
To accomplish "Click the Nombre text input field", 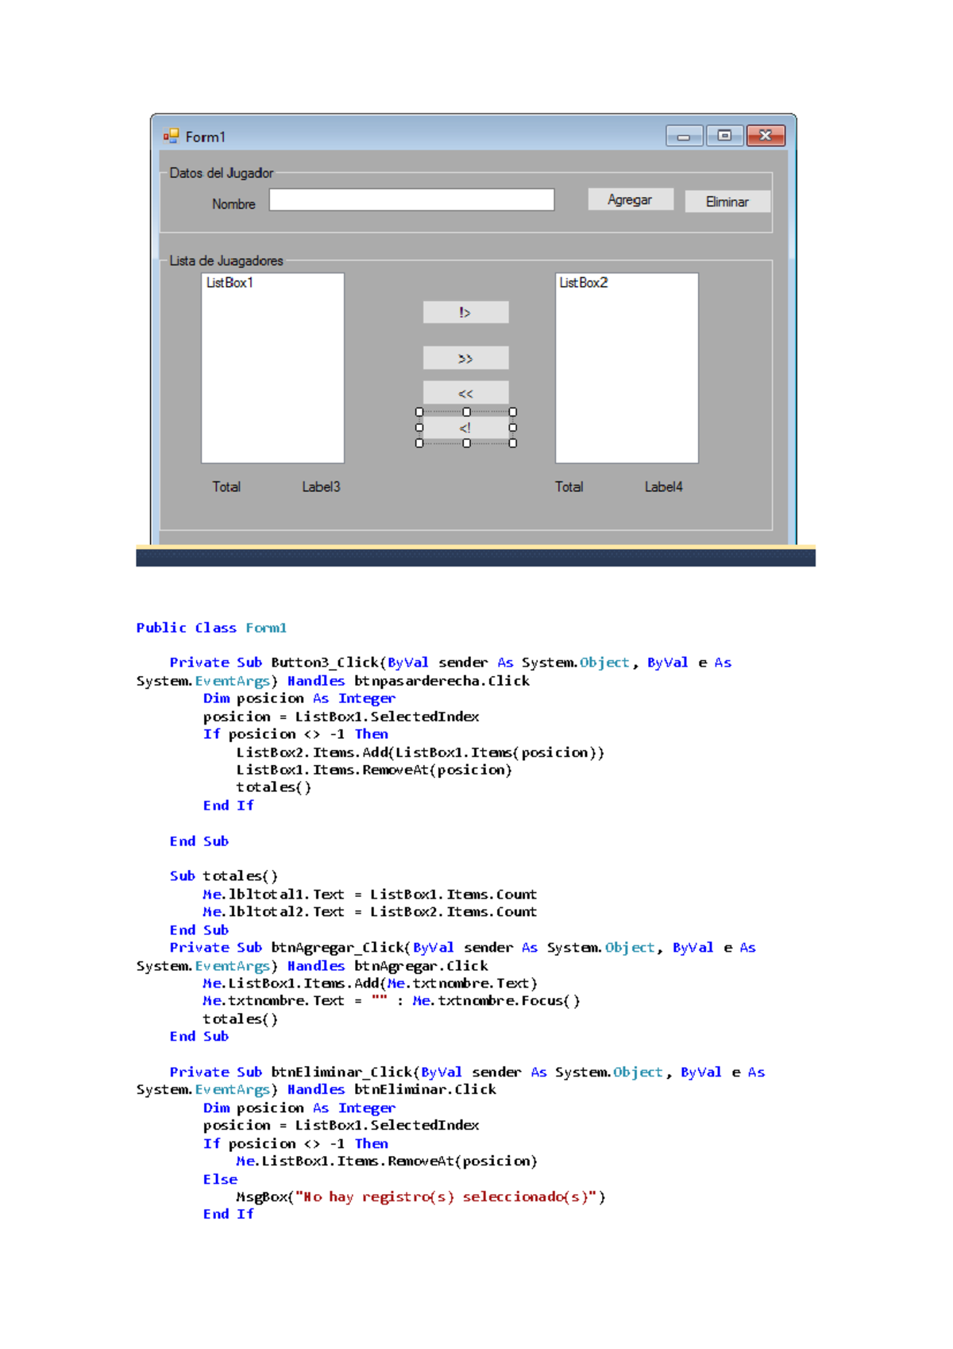I will click(411, 200).
